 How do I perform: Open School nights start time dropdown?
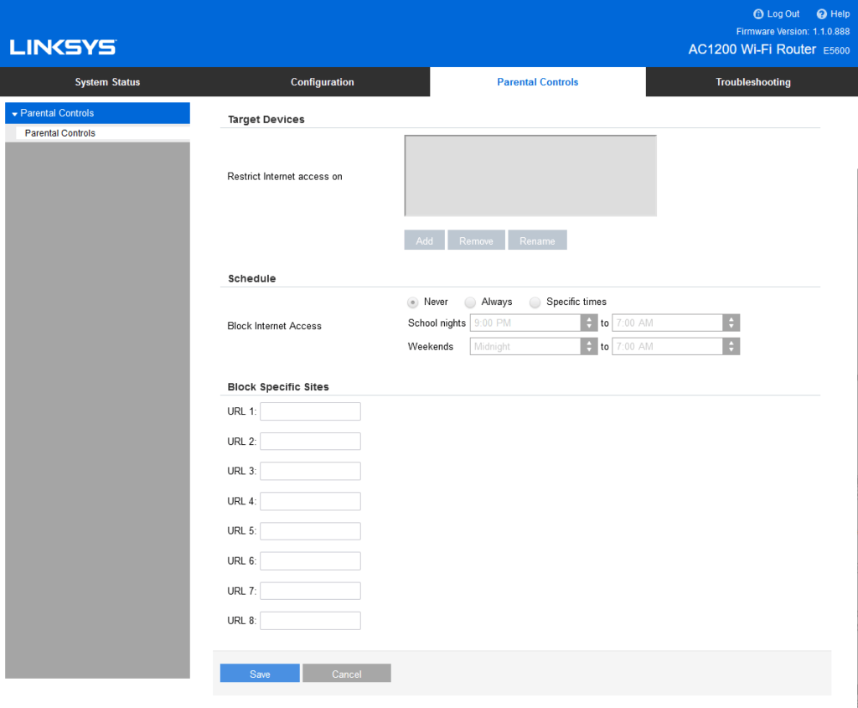[x=534, y=323]
